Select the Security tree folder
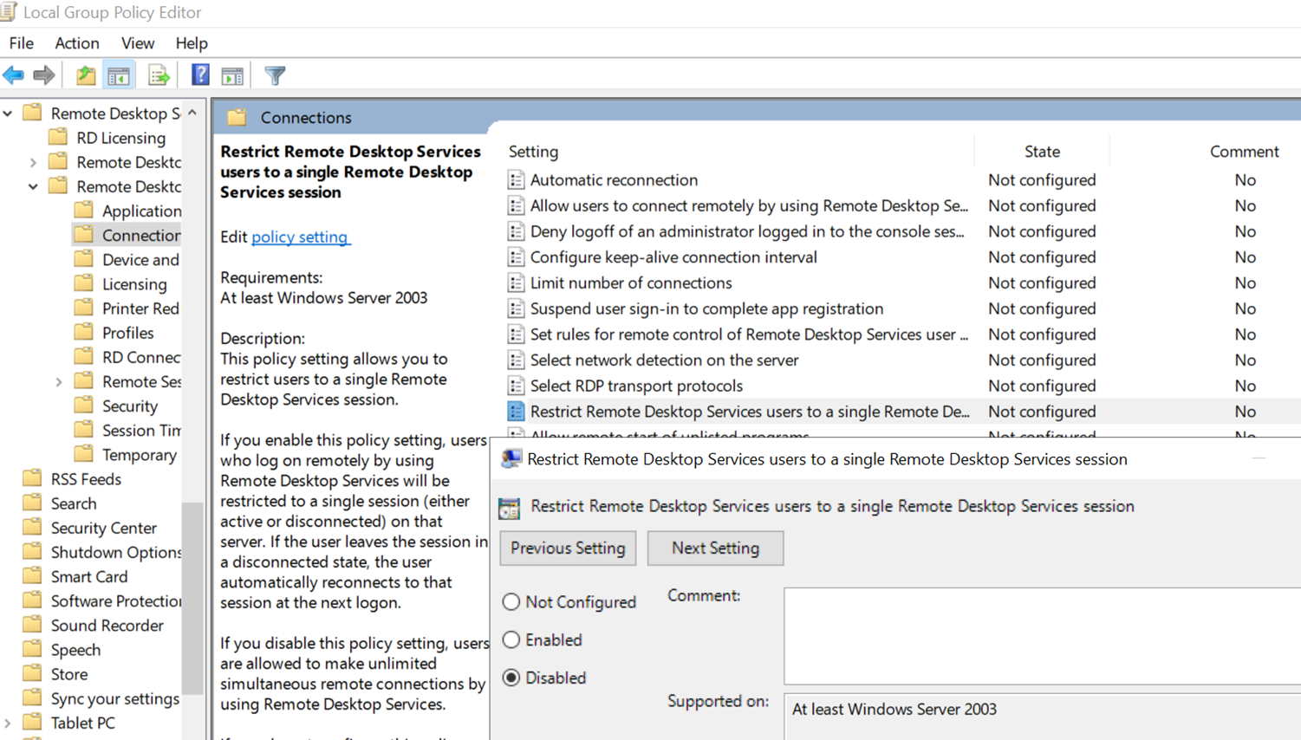 point(130,406)
